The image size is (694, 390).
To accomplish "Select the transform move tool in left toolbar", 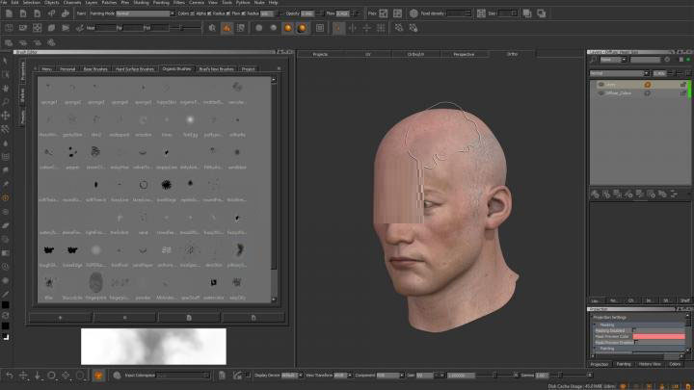I will (6, 116).
